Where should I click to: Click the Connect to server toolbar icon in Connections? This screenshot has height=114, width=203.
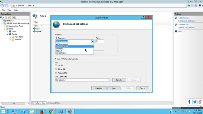[x=2, y=17]
